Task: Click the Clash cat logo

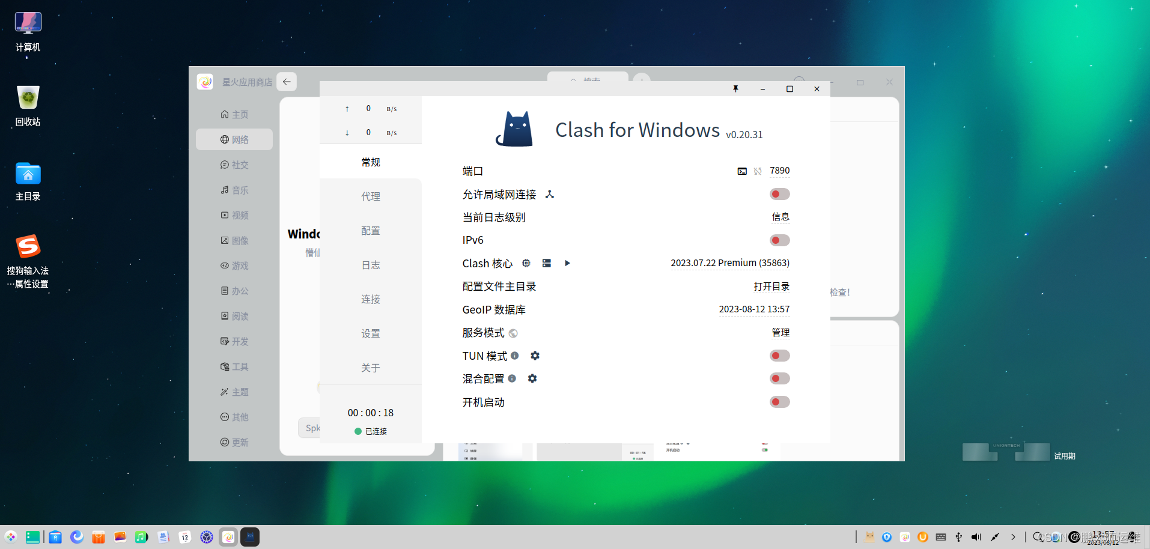Action: point(515,129)
